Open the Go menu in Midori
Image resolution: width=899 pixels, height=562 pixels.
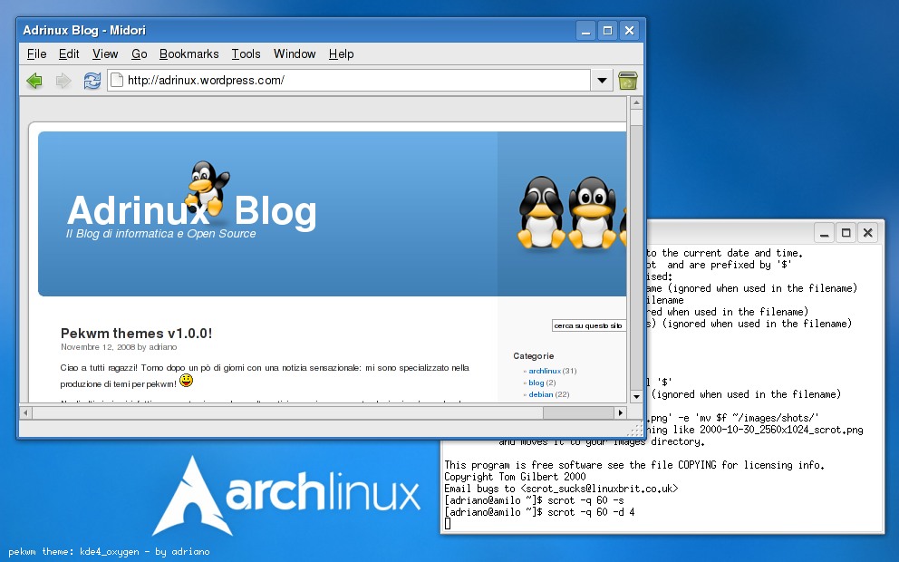pos(140,53)
